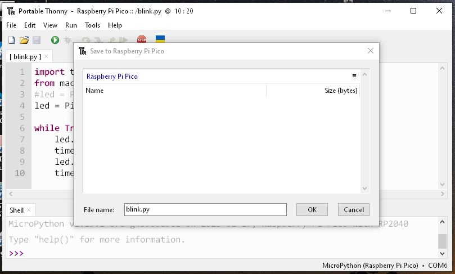The width and height of the screenshot is (455, 274).
Task: Click the Debug bug icon
Action: 68,40
